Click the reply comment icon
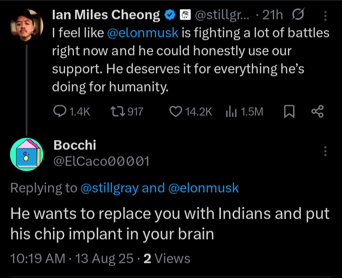The width and height of the screenshot is (342, 278). [x=60, y=111]
